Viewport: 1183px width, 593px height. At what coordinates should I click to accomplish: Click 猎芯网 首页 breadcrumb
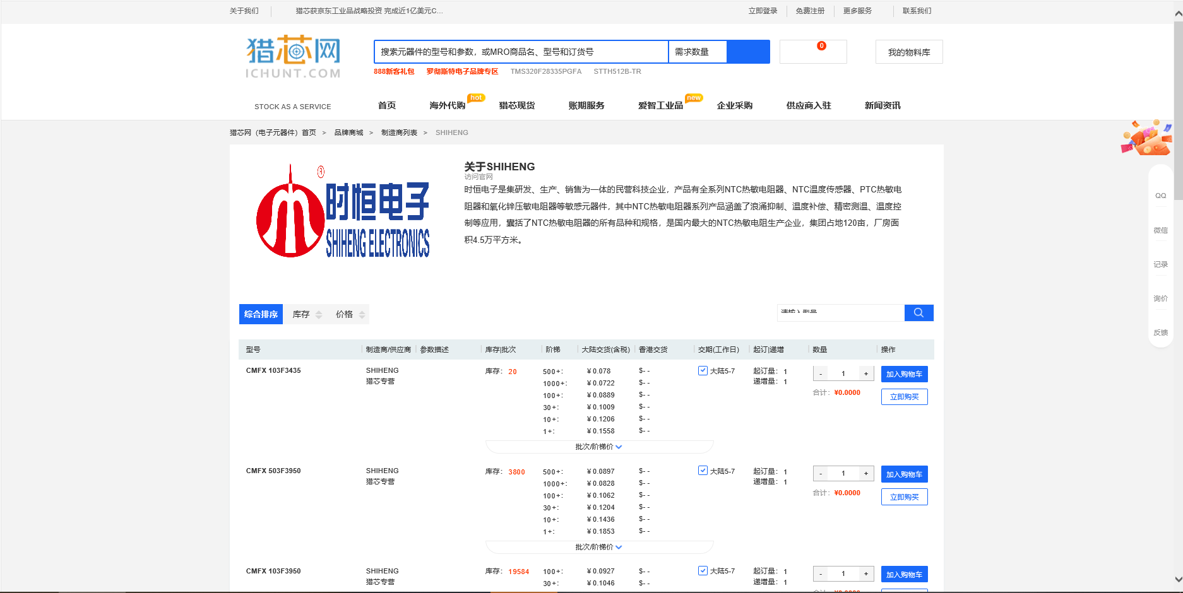273,132
